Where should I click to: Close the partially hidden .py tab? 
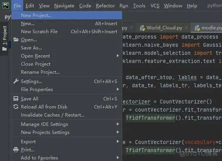(131, 27)
